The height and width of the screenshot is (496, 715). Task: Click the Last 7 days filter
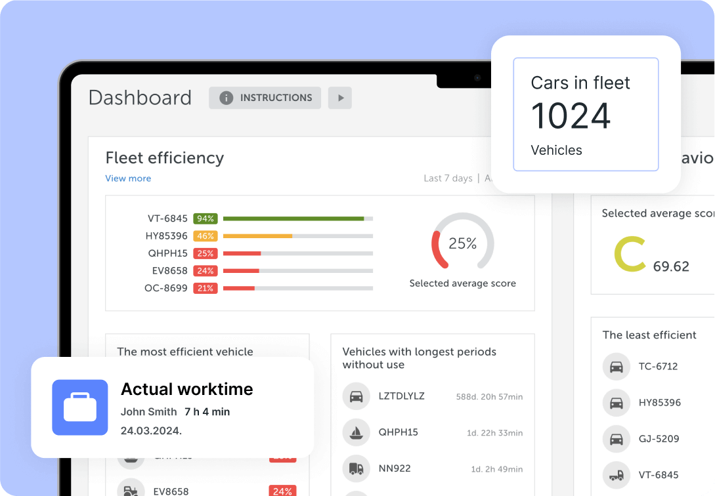coord(448,178)
